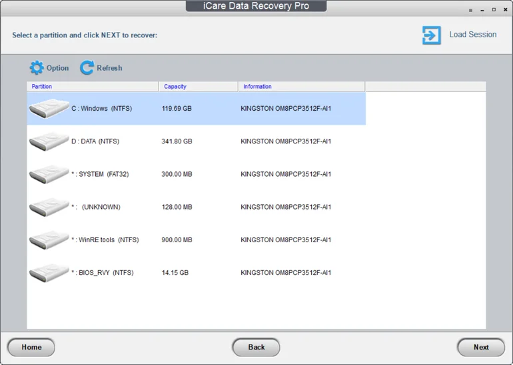
Task: Select the C: Windows drive icon
Action: coord(49,108)
